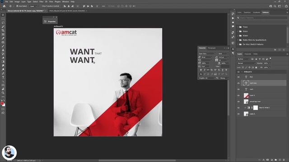The height and width of the screenshot is (162, 289).
Task: Open the blend mode dropdown Normal
Action: [246, 63]
